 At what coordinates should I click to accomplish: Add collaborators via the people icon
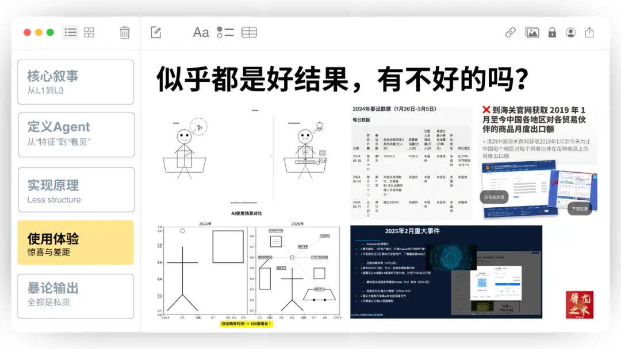pos(571,33)
